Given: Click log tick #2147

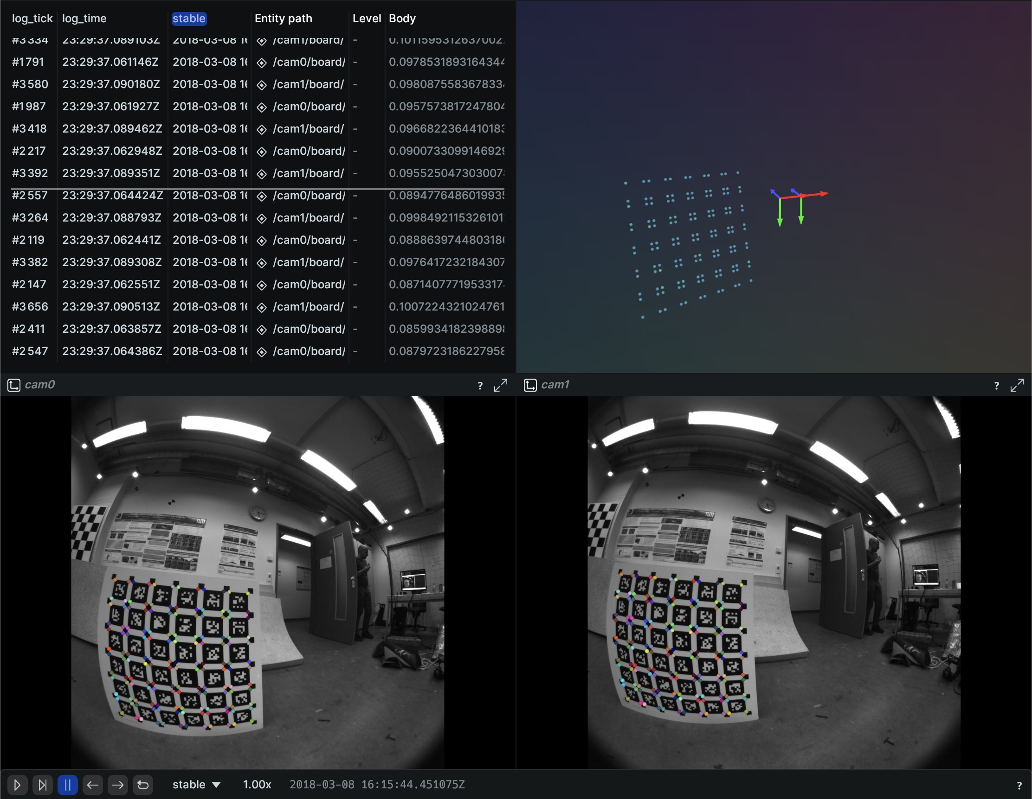Looking at the screenshot, I should (x=29, y=285).
